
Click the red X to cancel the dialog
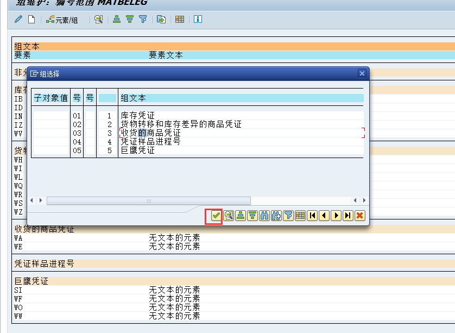pyautogui.click(x=359, y=216)
